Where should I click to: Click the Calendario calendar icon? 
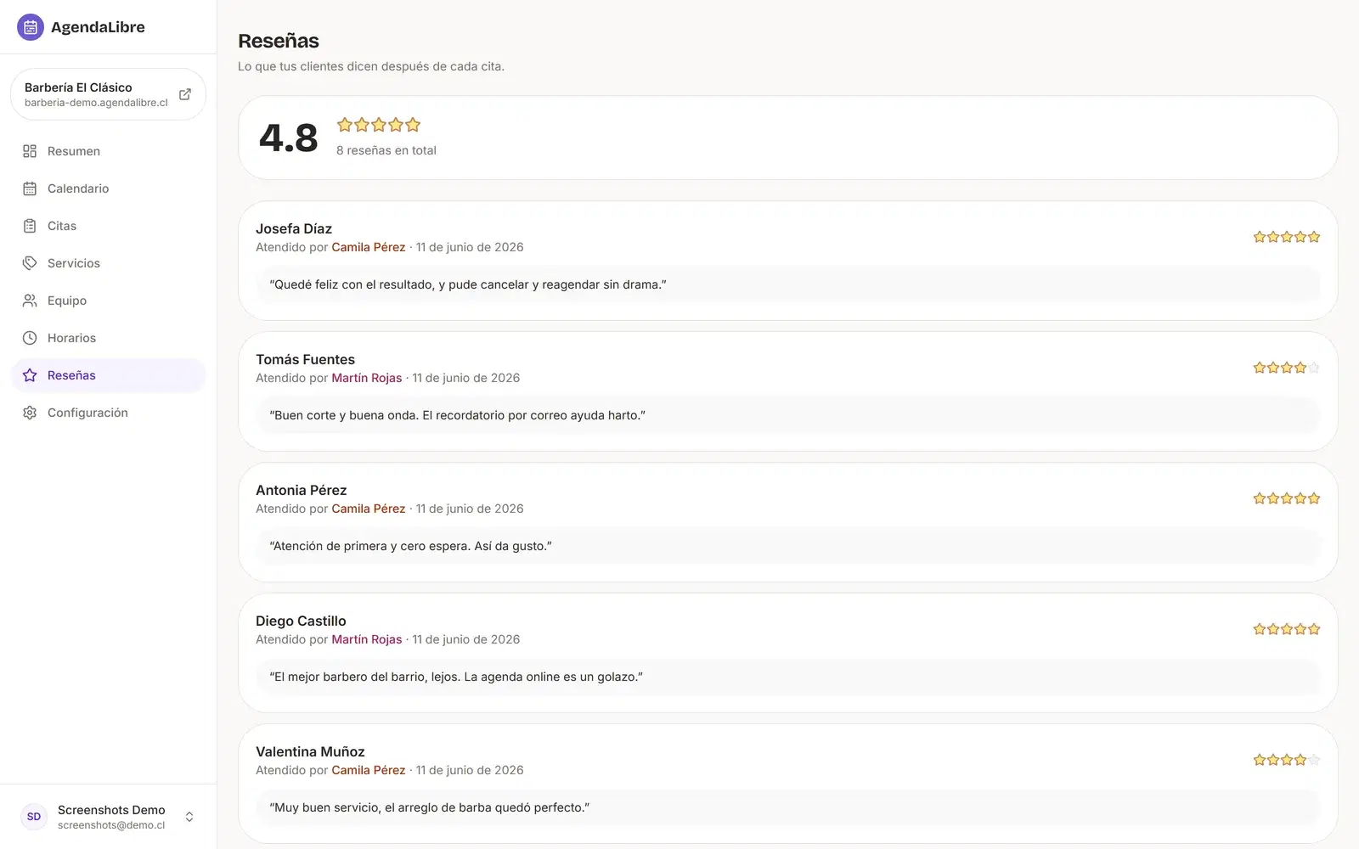pyautogui.click(x=30, y=188)
